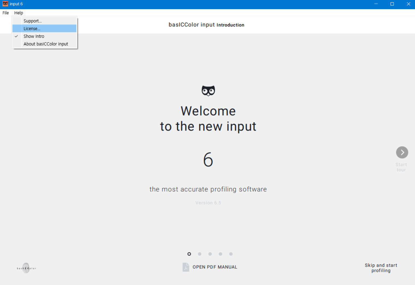Go to second intro page dot

click(200, 254)
